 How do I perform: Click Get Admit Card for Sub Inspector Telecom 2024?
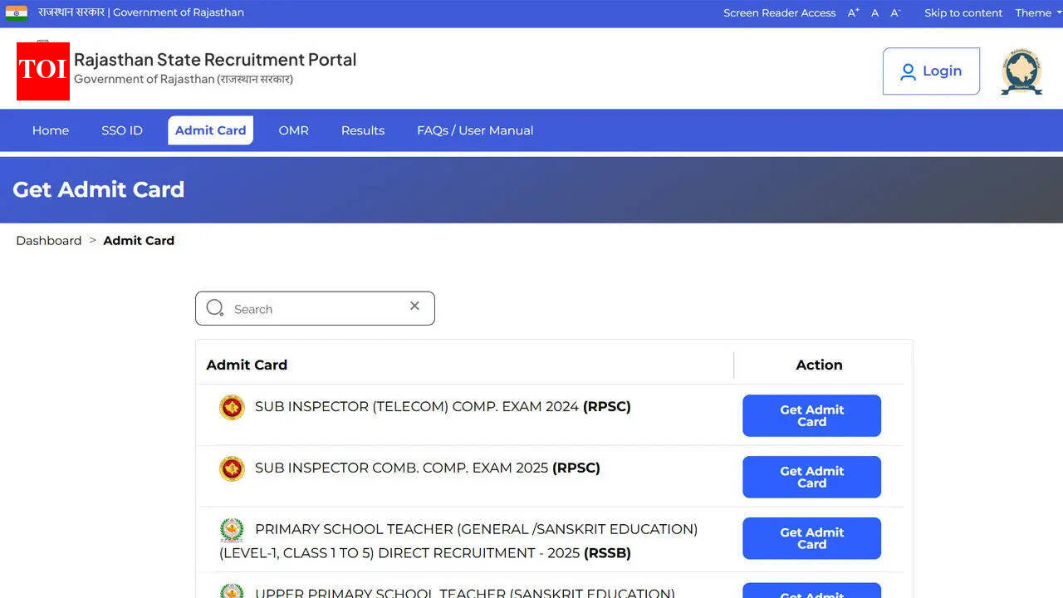[x=811, y=415]
